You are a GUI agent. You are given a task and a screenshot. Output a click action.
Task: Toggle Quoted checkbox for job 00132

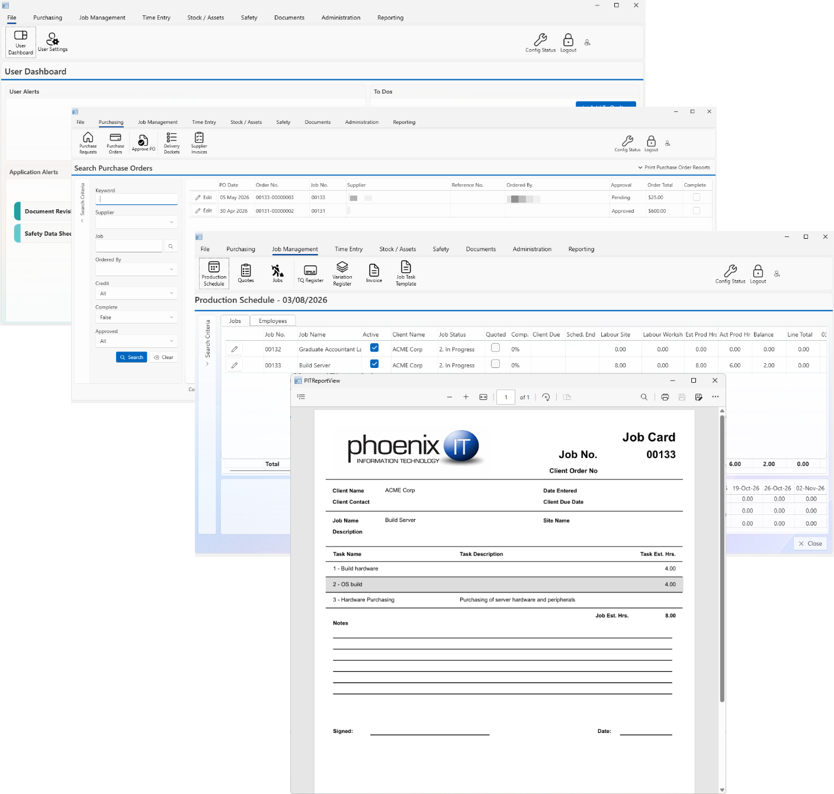496,348
